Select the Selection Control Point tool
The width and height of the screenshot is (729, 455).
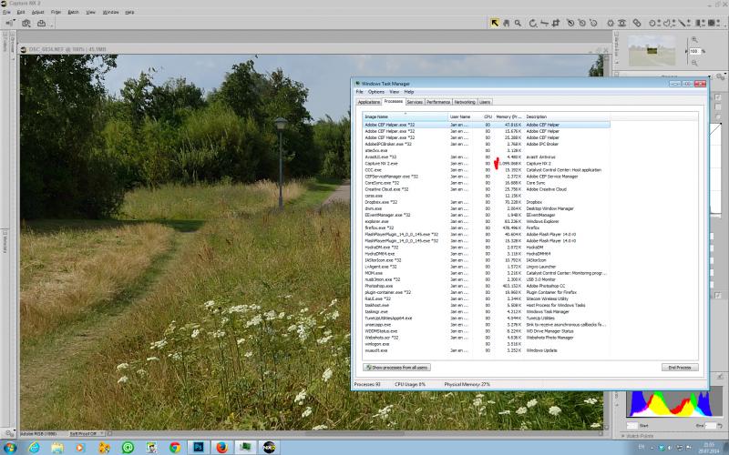pyautogui.click(x=654, y=23)
